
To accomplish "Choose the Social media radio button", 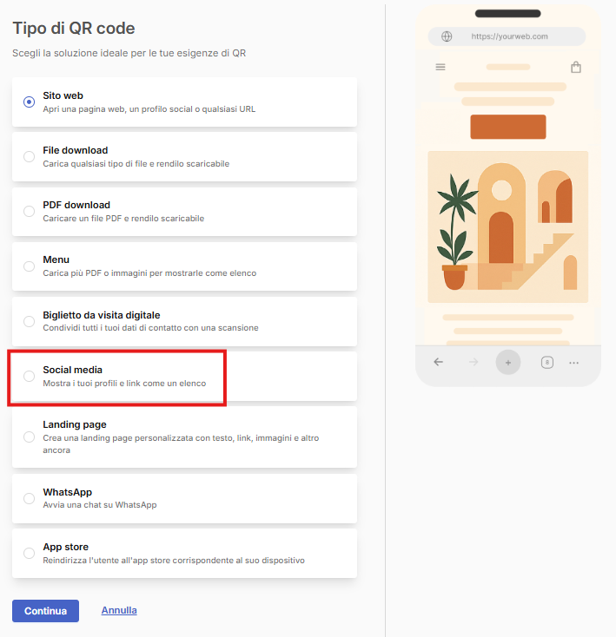I will tap(29, 376).
